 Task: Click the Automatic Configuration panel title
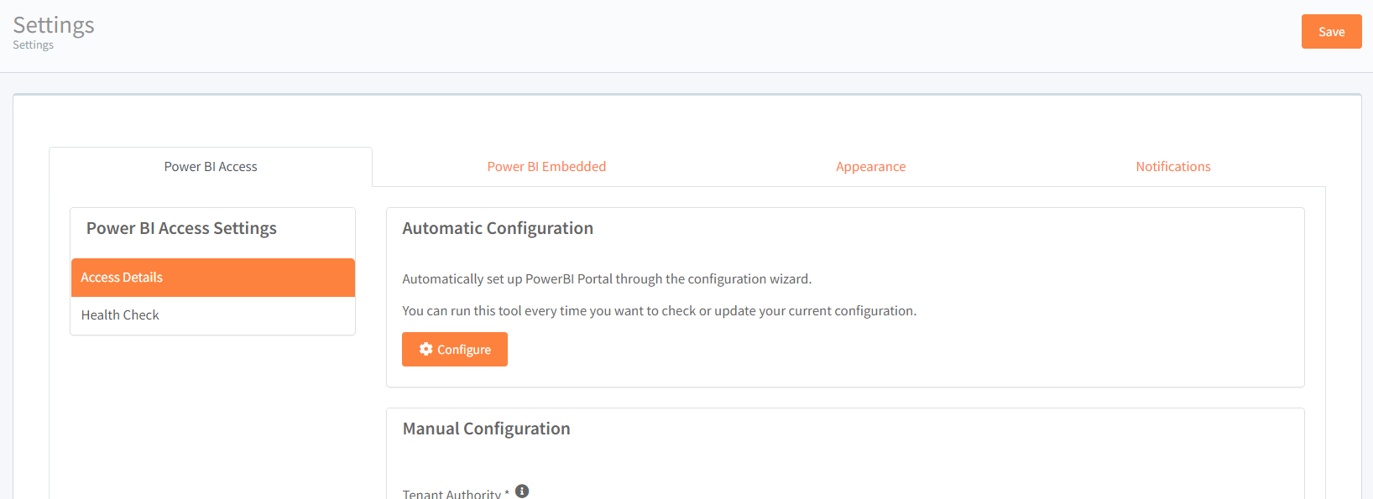coord(498,227)
